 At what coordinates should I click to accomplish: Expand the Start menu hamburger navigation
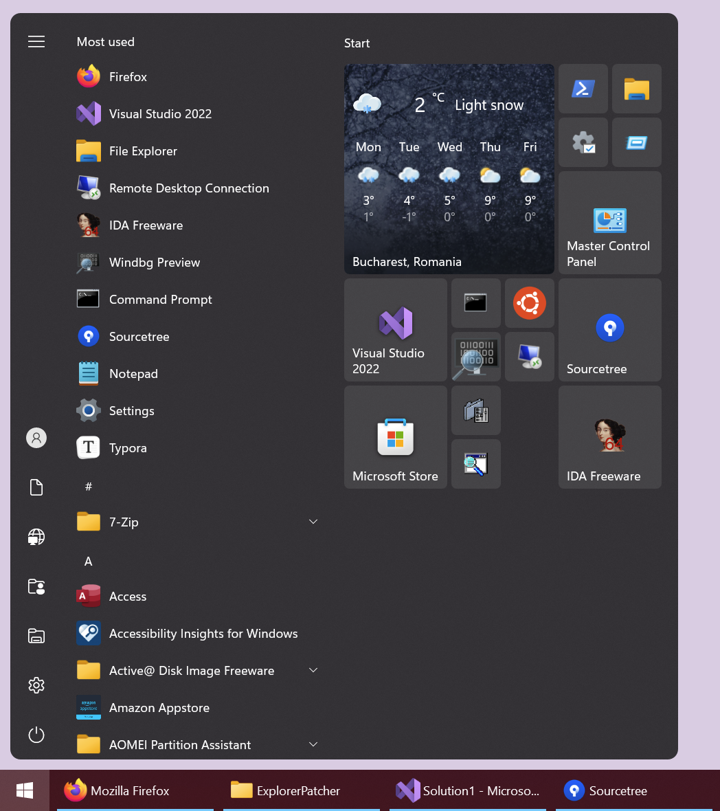coord(36,41)
